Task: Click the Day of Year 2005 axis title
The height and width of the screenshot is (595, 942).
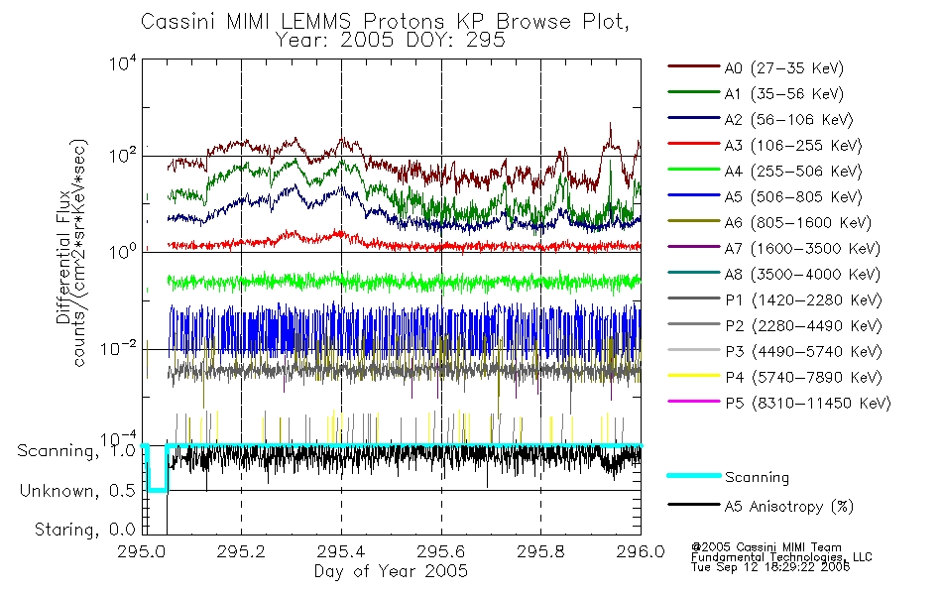Action: (x=391, y=571)
